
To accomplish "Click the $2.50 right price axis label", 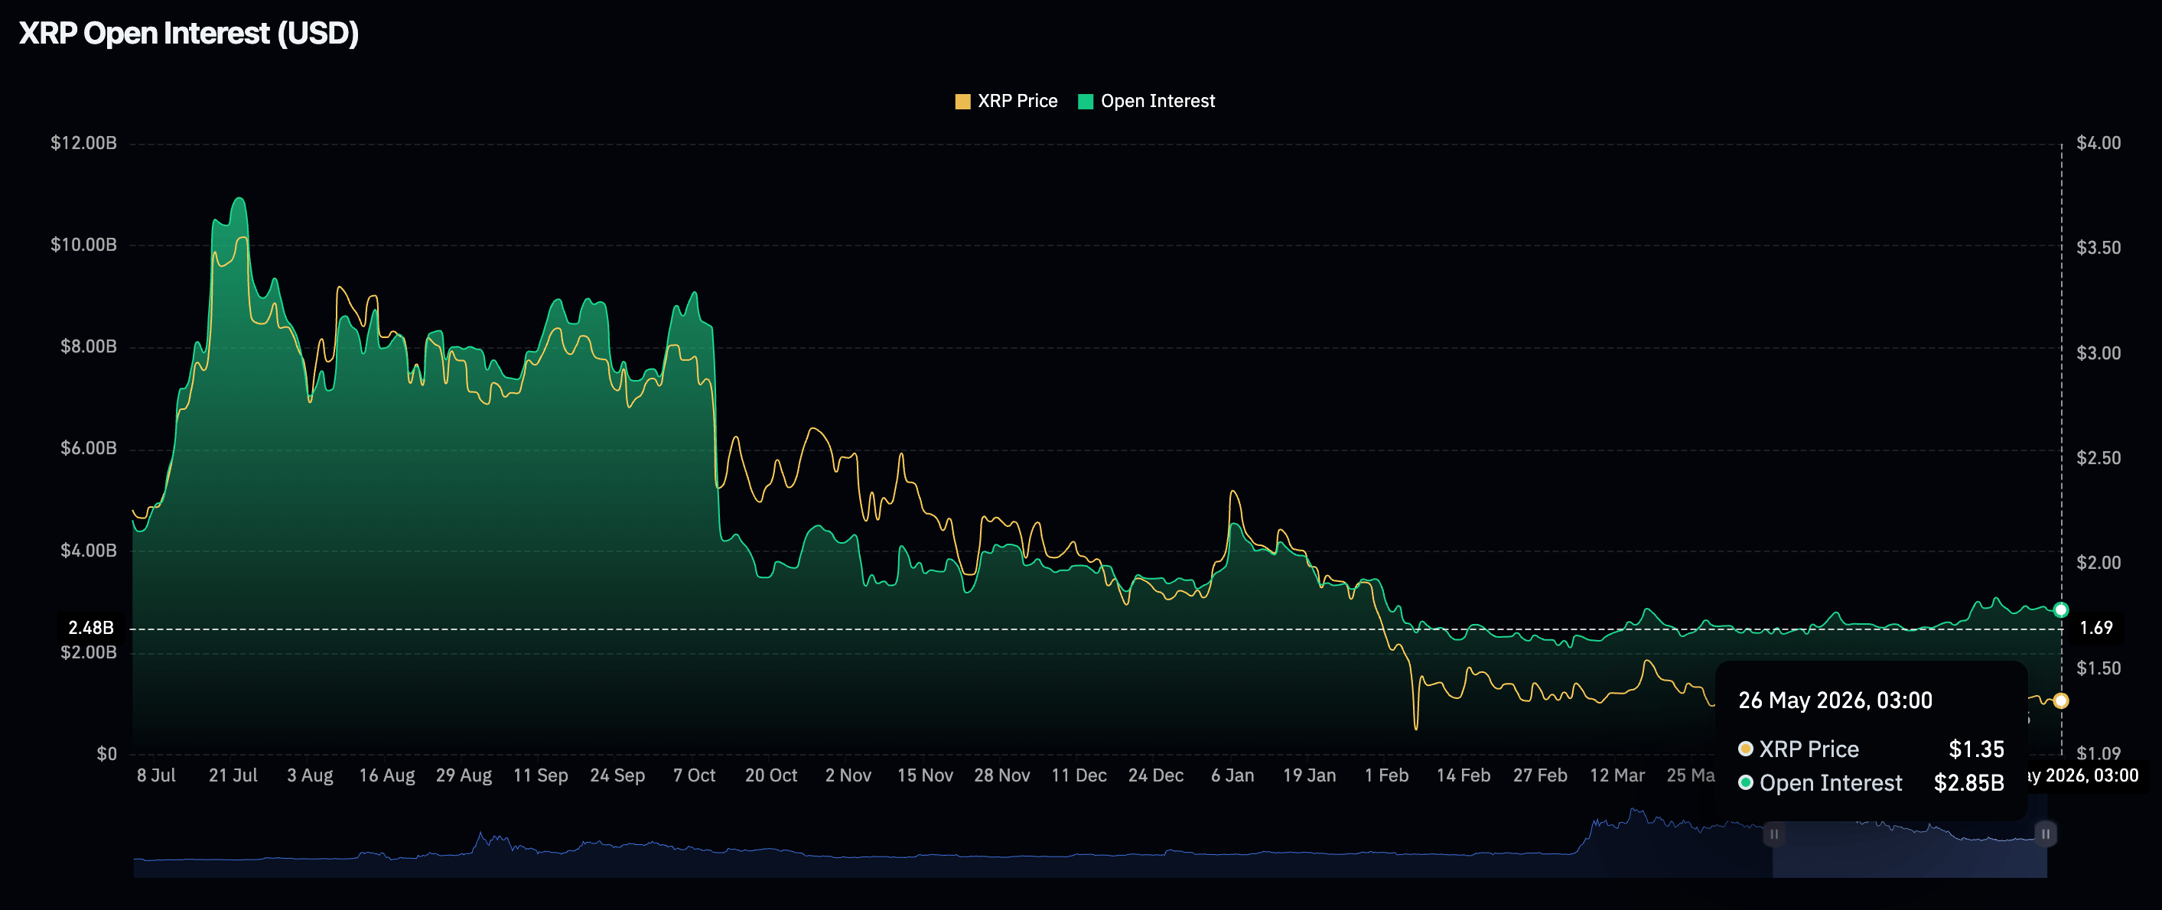I will (x=2099, y=458).
